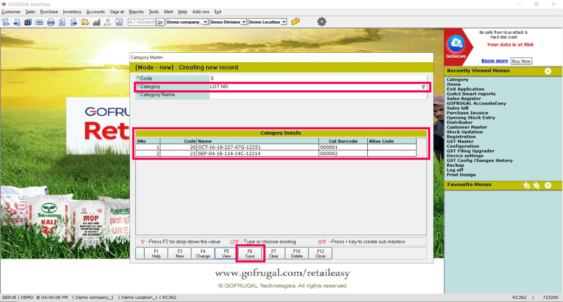Click the framed line-graph icon next to EXIT
Viewport: 563px width, 302px height.
click(119, 22)
